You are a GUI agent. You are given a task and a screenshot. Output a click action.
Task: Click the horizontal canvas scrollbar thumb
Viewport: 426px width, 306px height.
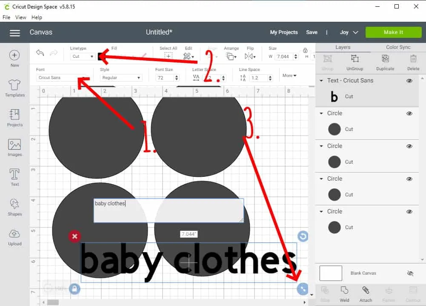53,302
